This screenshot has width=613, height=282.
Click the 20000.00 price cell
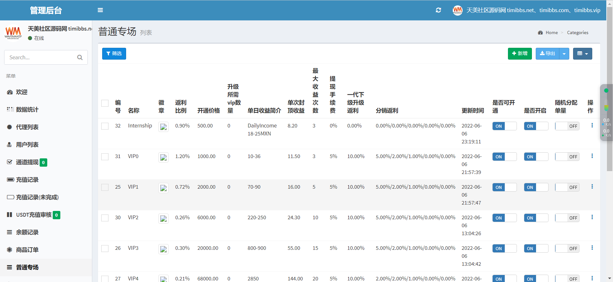click(x=208, y=248)
